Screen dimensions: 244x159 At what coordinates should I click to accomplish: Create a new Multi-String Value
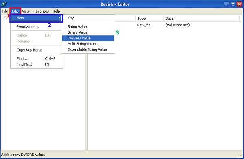coord(88,44)
